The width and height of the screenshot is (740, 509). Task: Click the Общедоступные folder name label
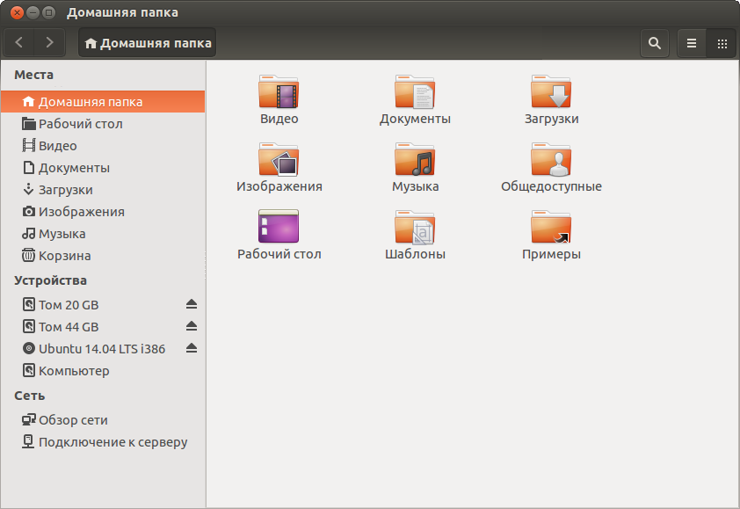tap(551, 186)
